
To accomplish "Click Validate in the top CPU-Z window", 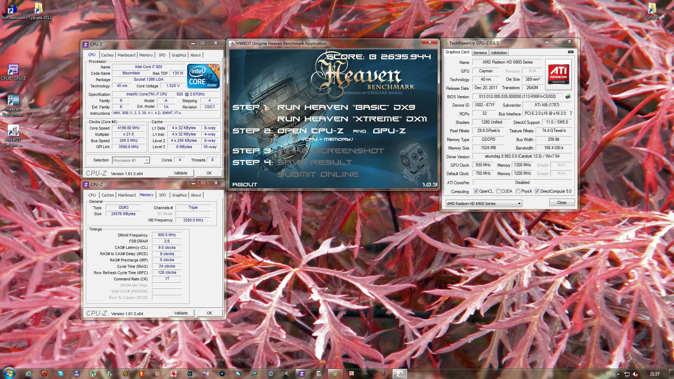I will click(180, 173).
